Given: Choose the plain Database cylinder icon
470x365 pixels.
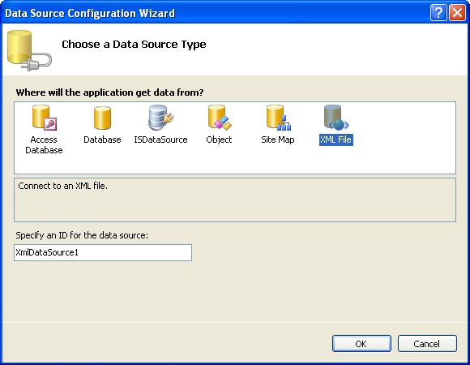Looking at the screenshot, I should click(x=102, y=118).
